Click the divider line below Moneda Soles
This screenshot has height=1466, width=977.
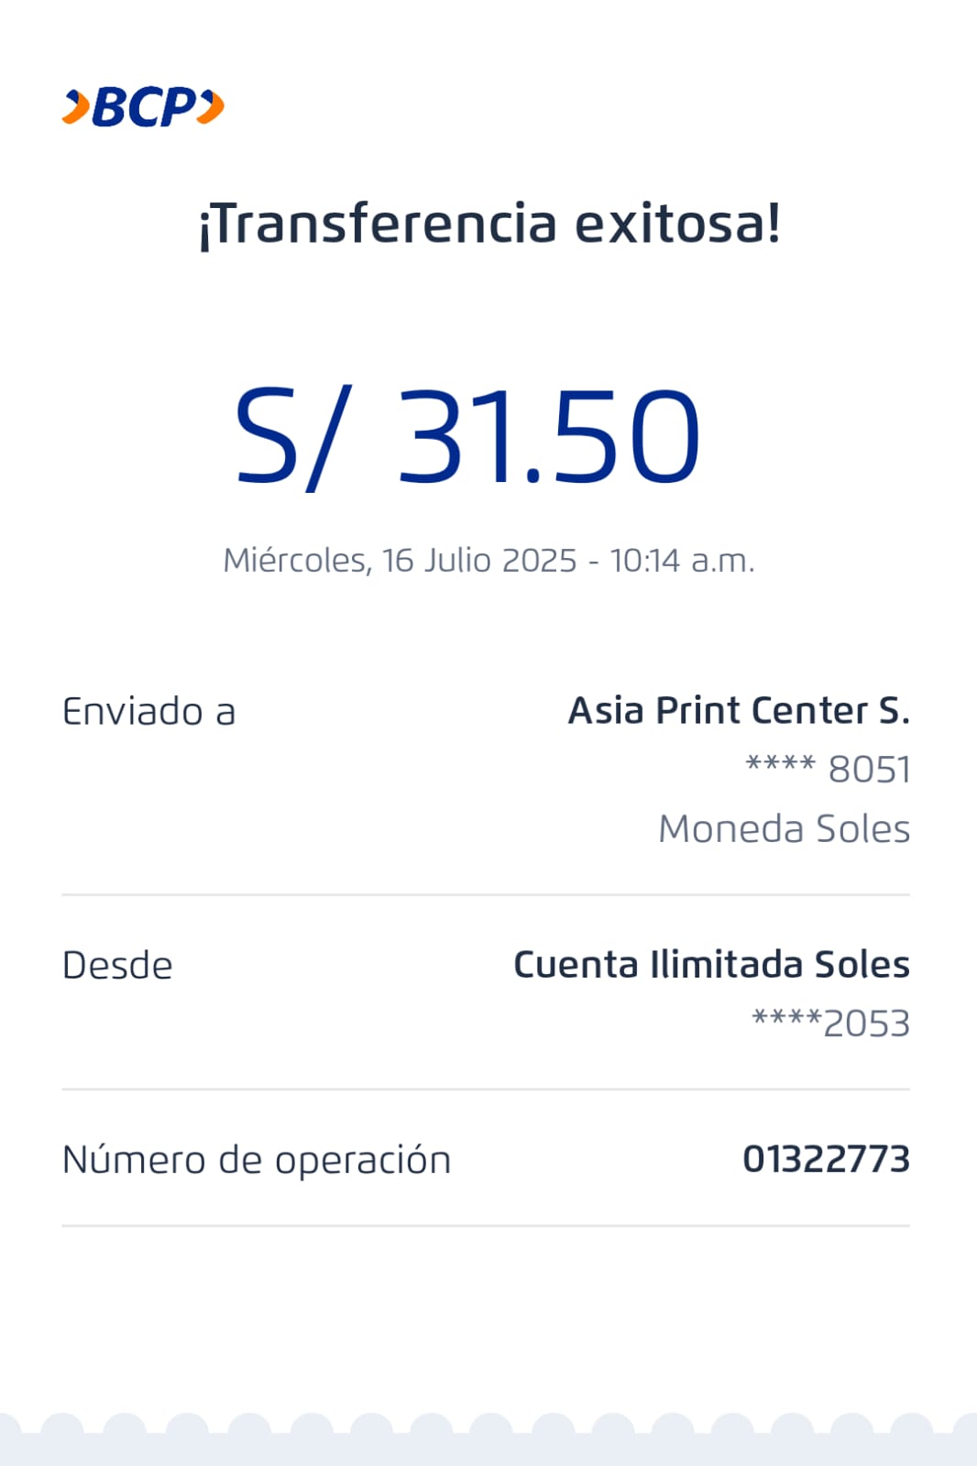pos(486,894)
